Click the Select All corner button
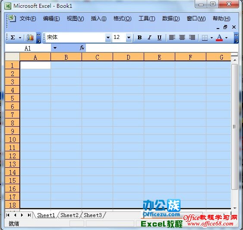Image resolution: width=243 pixels, height=230 pixels. (13, 57)
